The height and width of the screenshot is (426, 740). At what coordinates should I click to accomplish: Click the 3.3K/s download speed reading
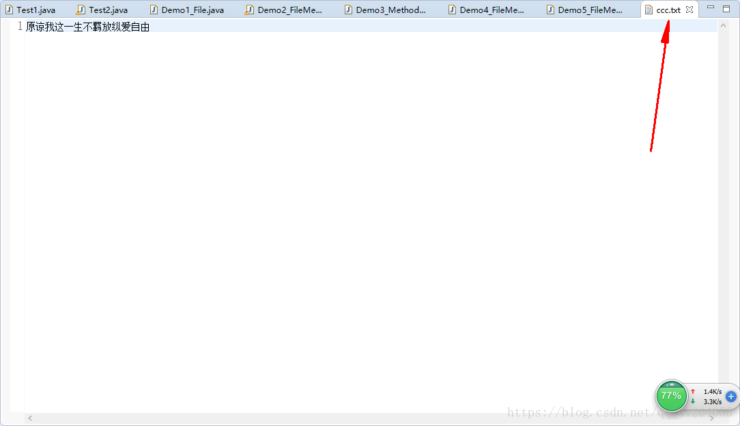713,402
